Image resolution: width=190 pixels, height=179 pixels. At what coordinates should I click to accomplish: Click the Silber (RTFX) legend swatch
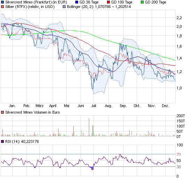tap(2, 7)
